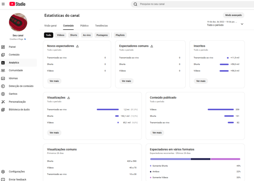Go to Comunidade sidebar icon
The image size is (254, 181).
pos(3,70)
